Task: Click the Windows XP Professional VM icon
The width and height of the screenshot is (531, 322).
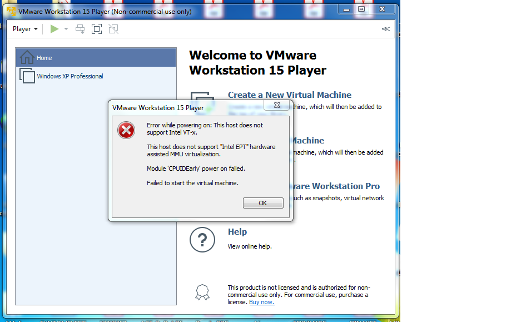Action: point(27,76)
